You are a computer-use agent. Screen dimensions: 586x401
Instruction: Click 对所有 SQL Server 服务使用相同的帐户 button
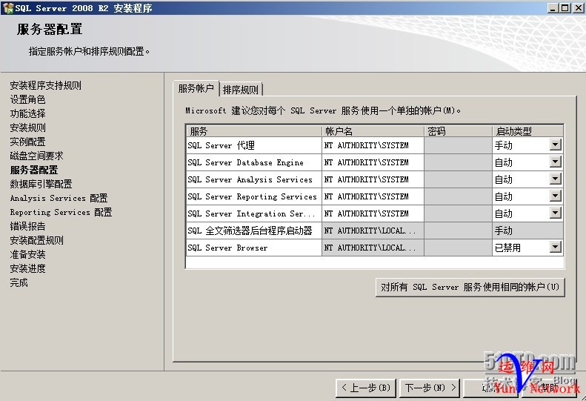coord(470,288)
